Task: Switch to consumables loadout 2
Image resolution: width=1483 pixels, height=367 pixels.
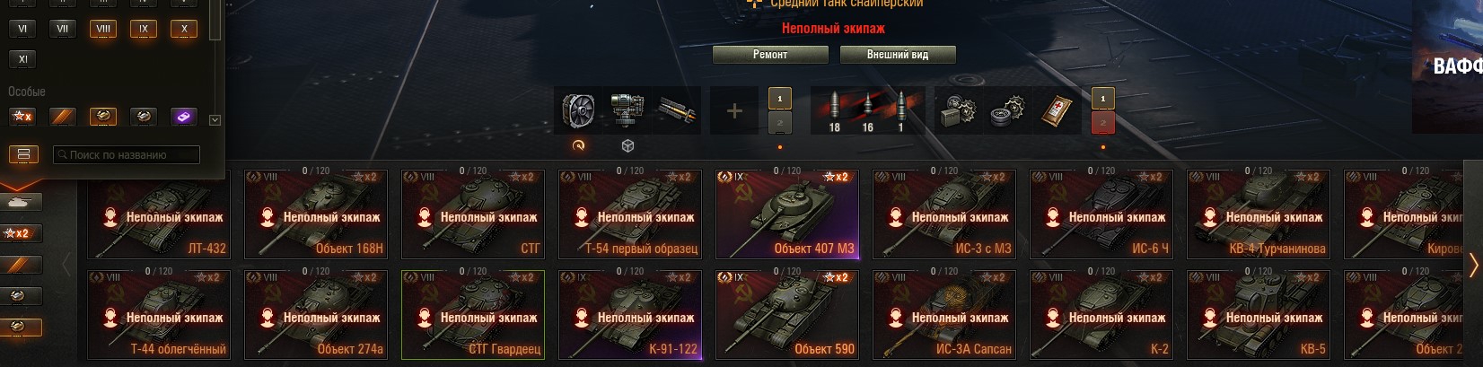Action: click(1103, 123)
